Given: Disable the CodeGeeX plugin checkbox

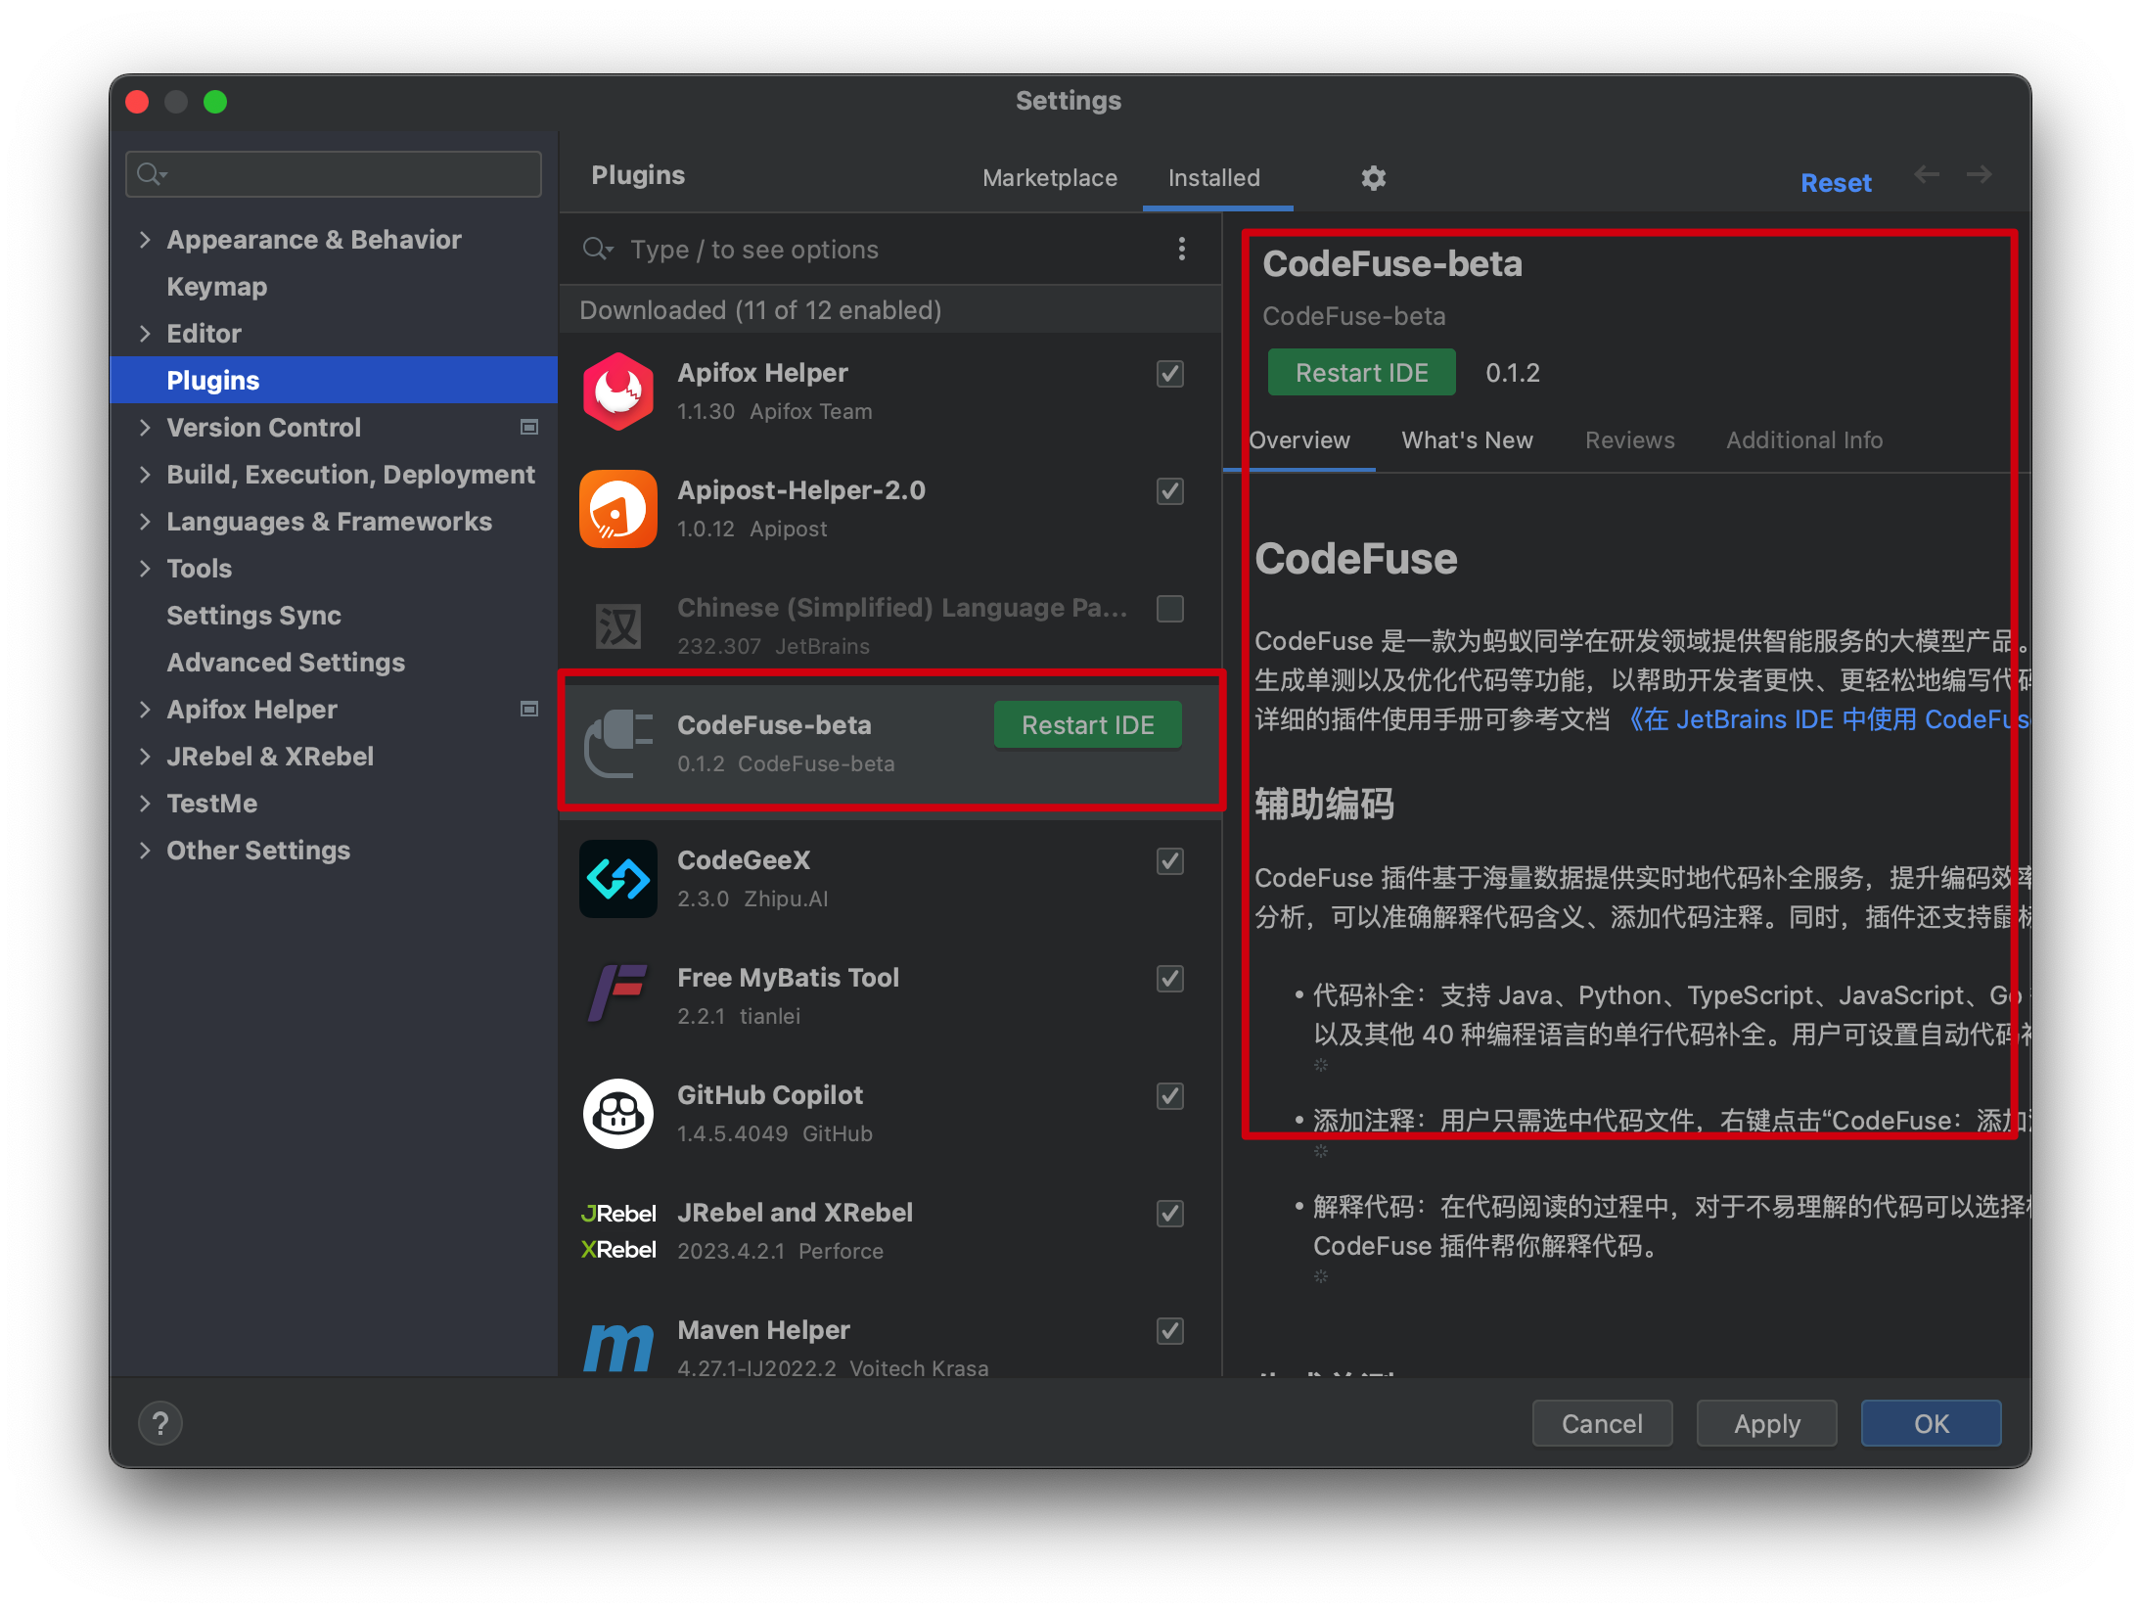Looking at the screenshot, I should (1169, 861).
